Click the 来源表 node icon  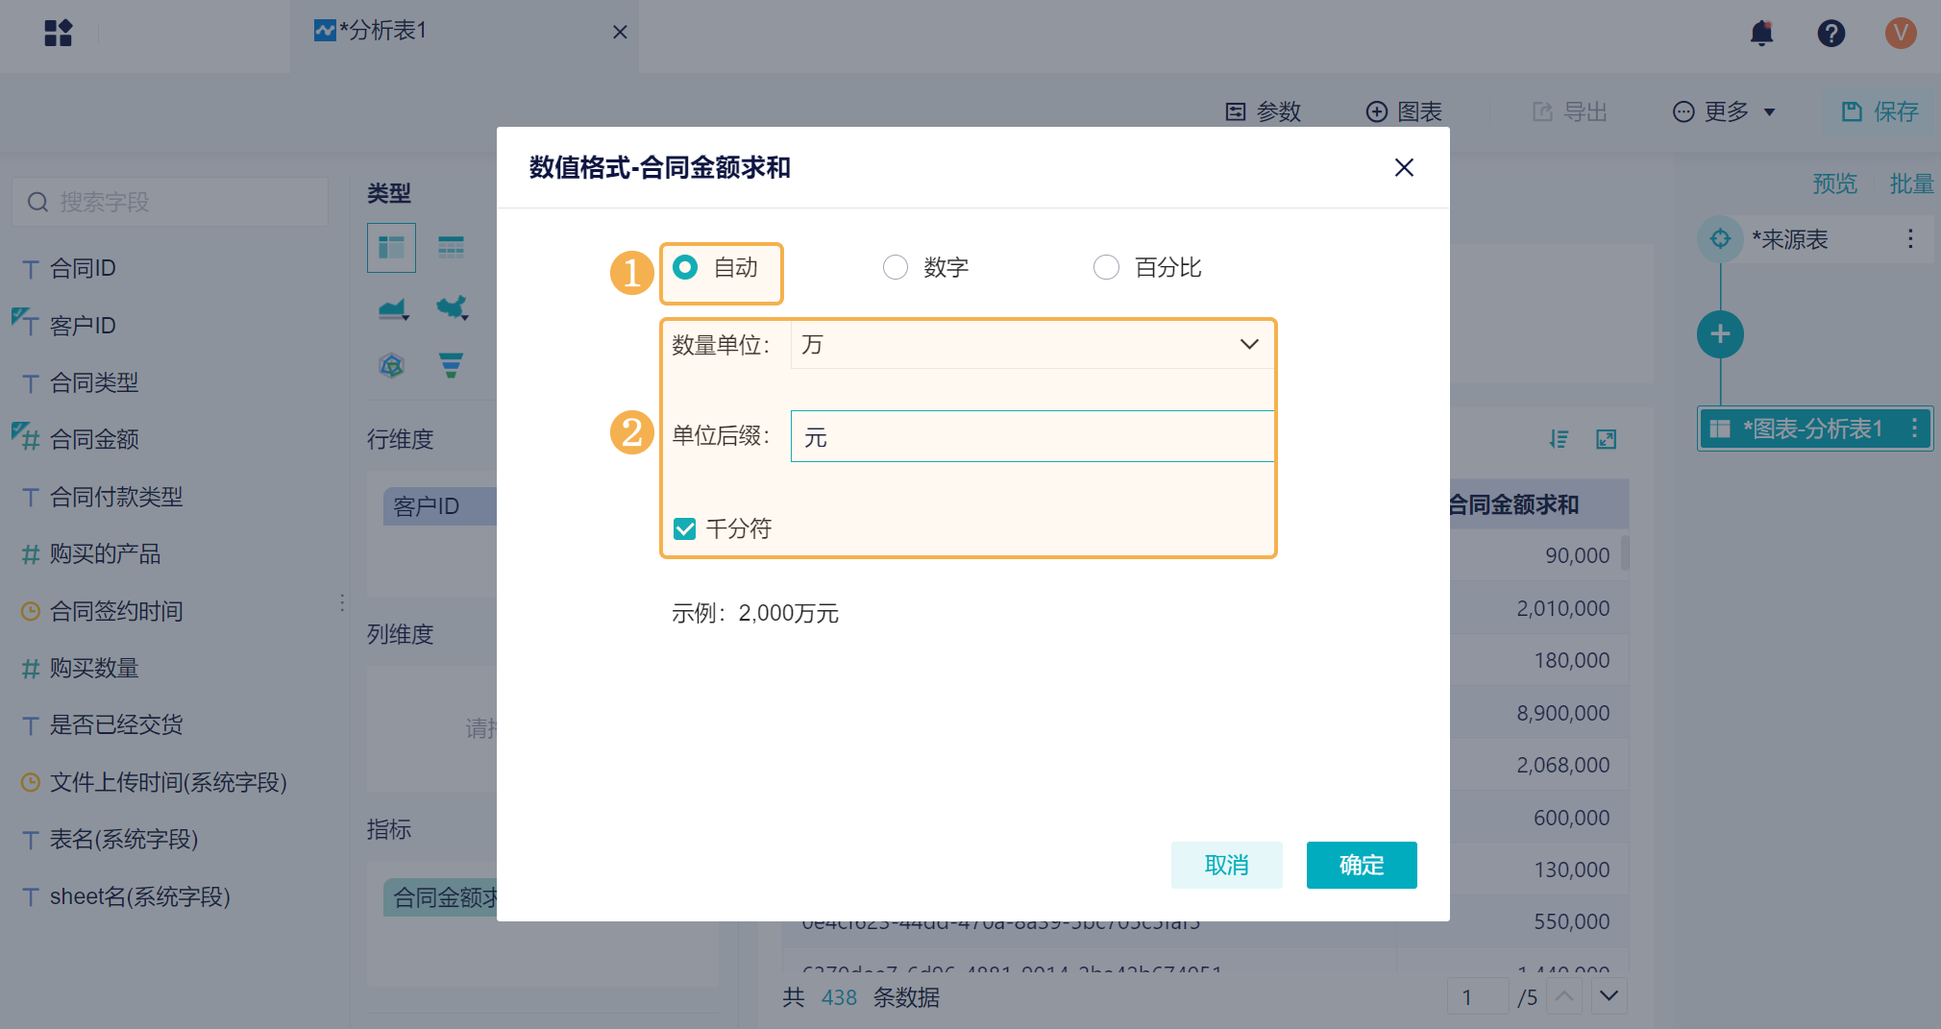pyautogui.click(x=1720, y=238)
